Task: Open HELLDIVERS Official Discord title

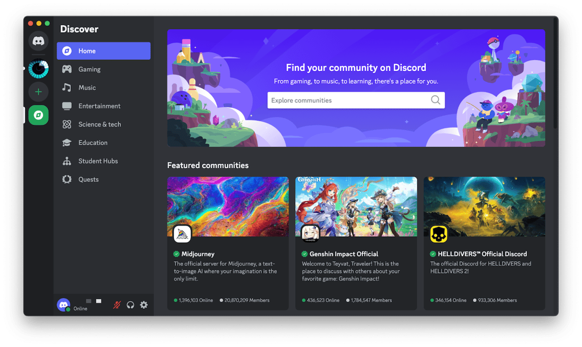Action: [482, 254]
